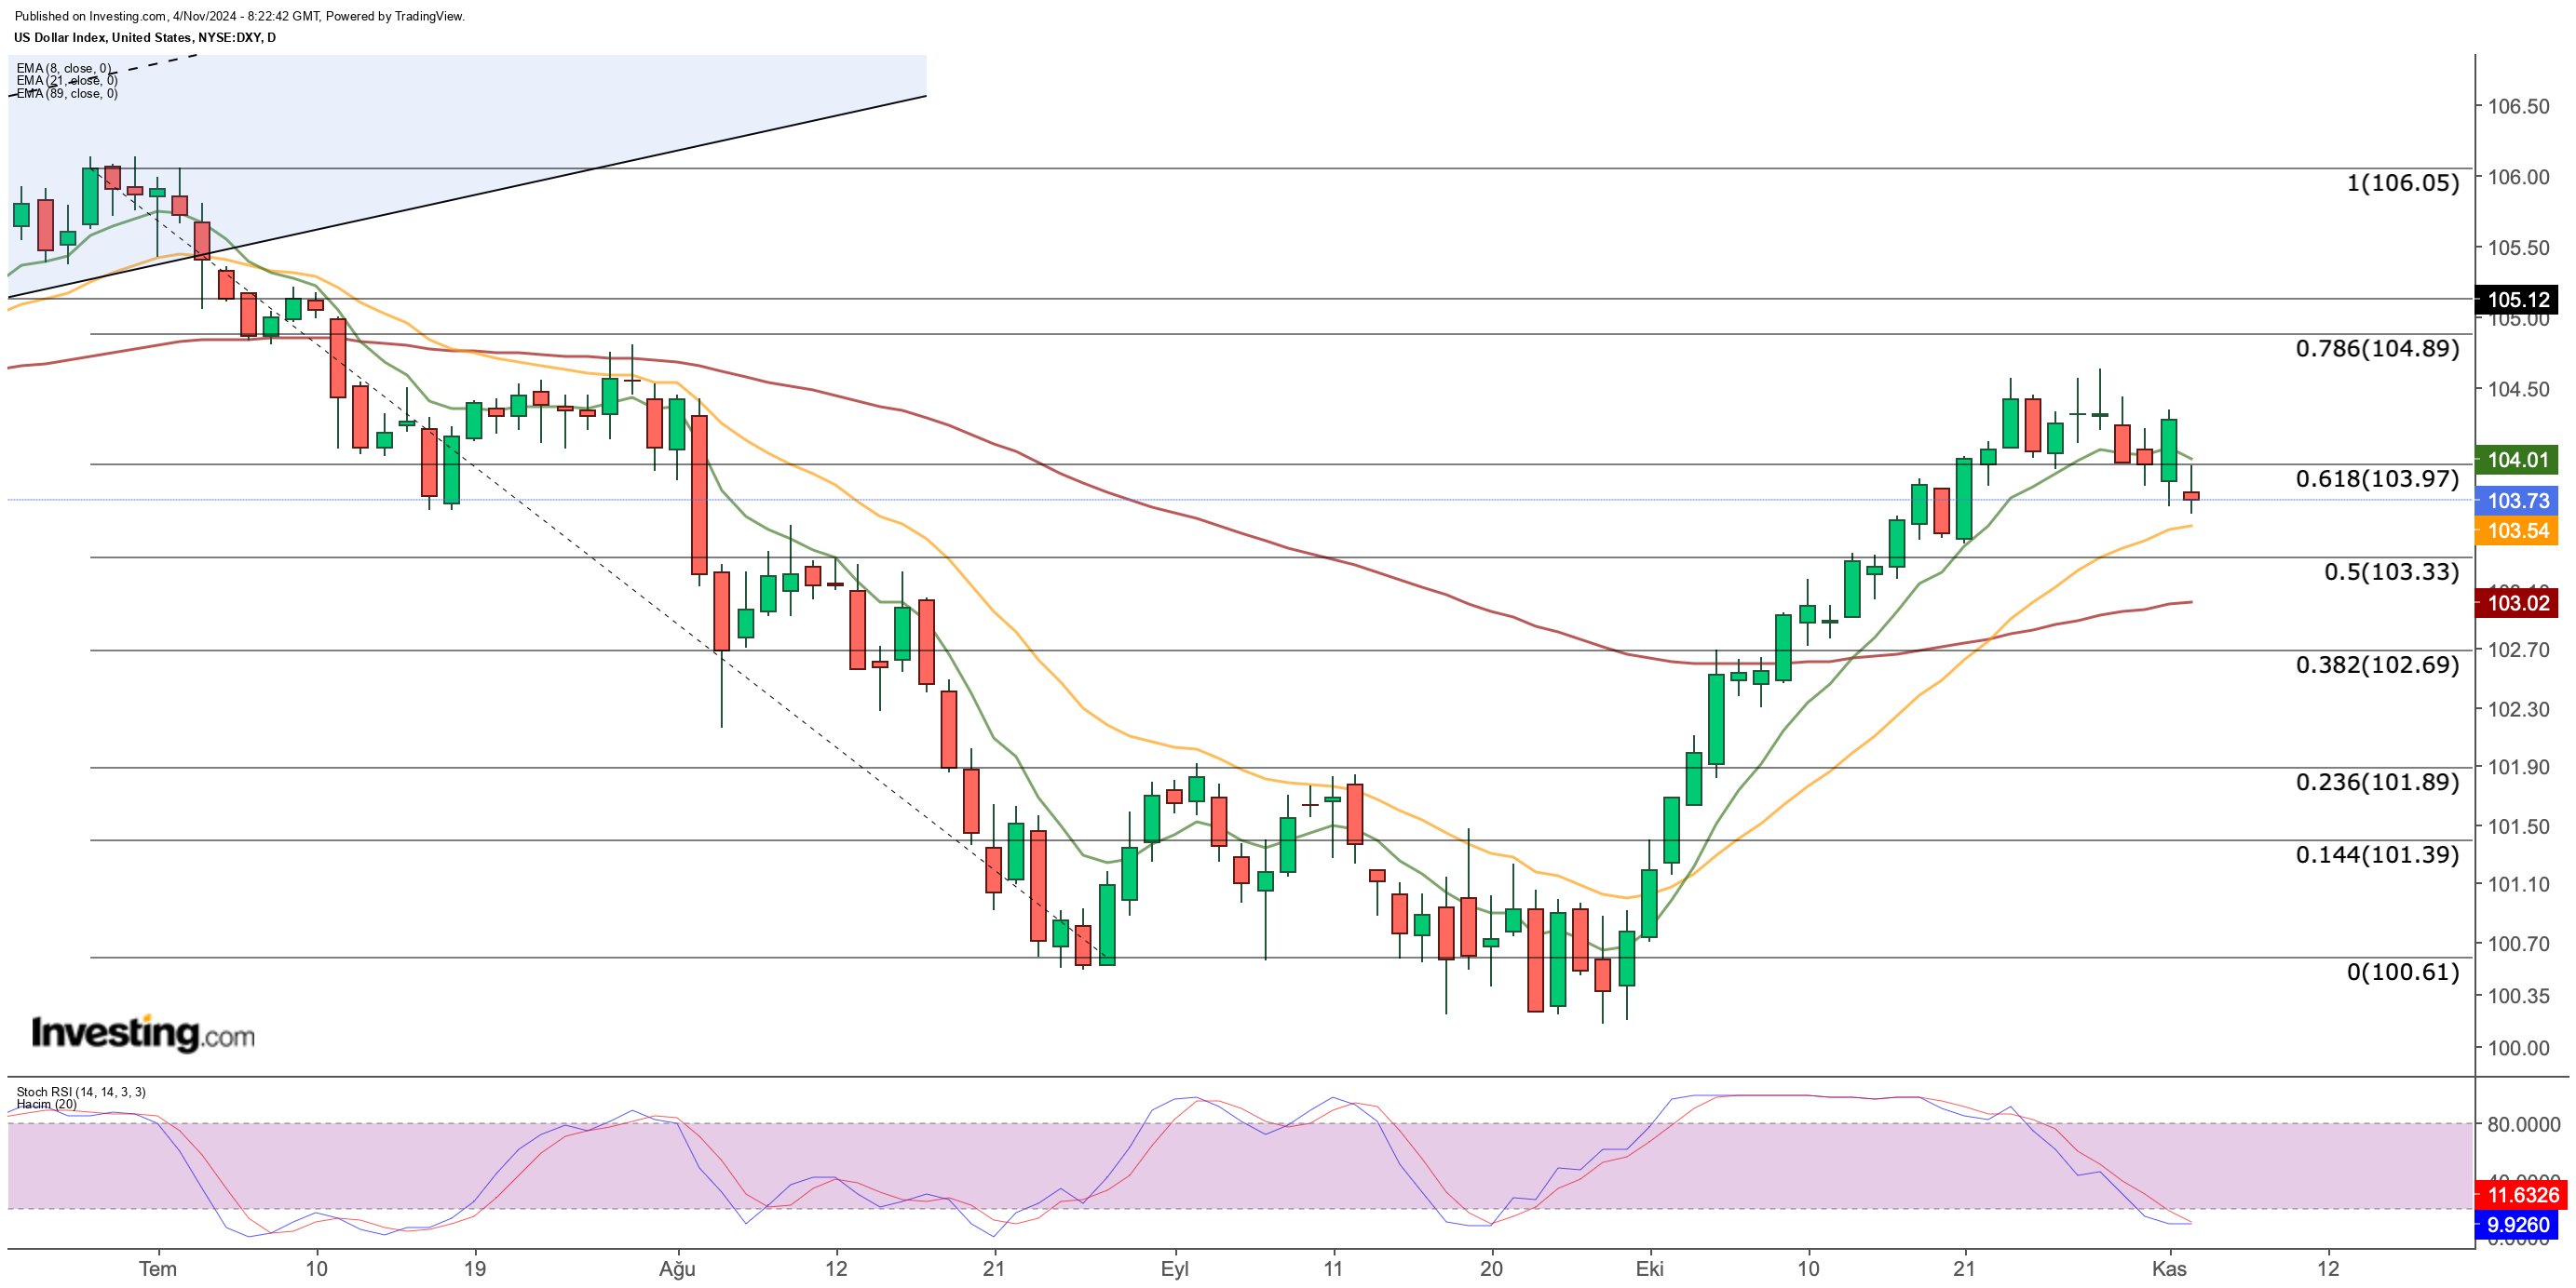This screenshot has width=2576, height=1288.
Task: Select the 0(100.61) Fibonacci base label
Action: point(2402,972)
